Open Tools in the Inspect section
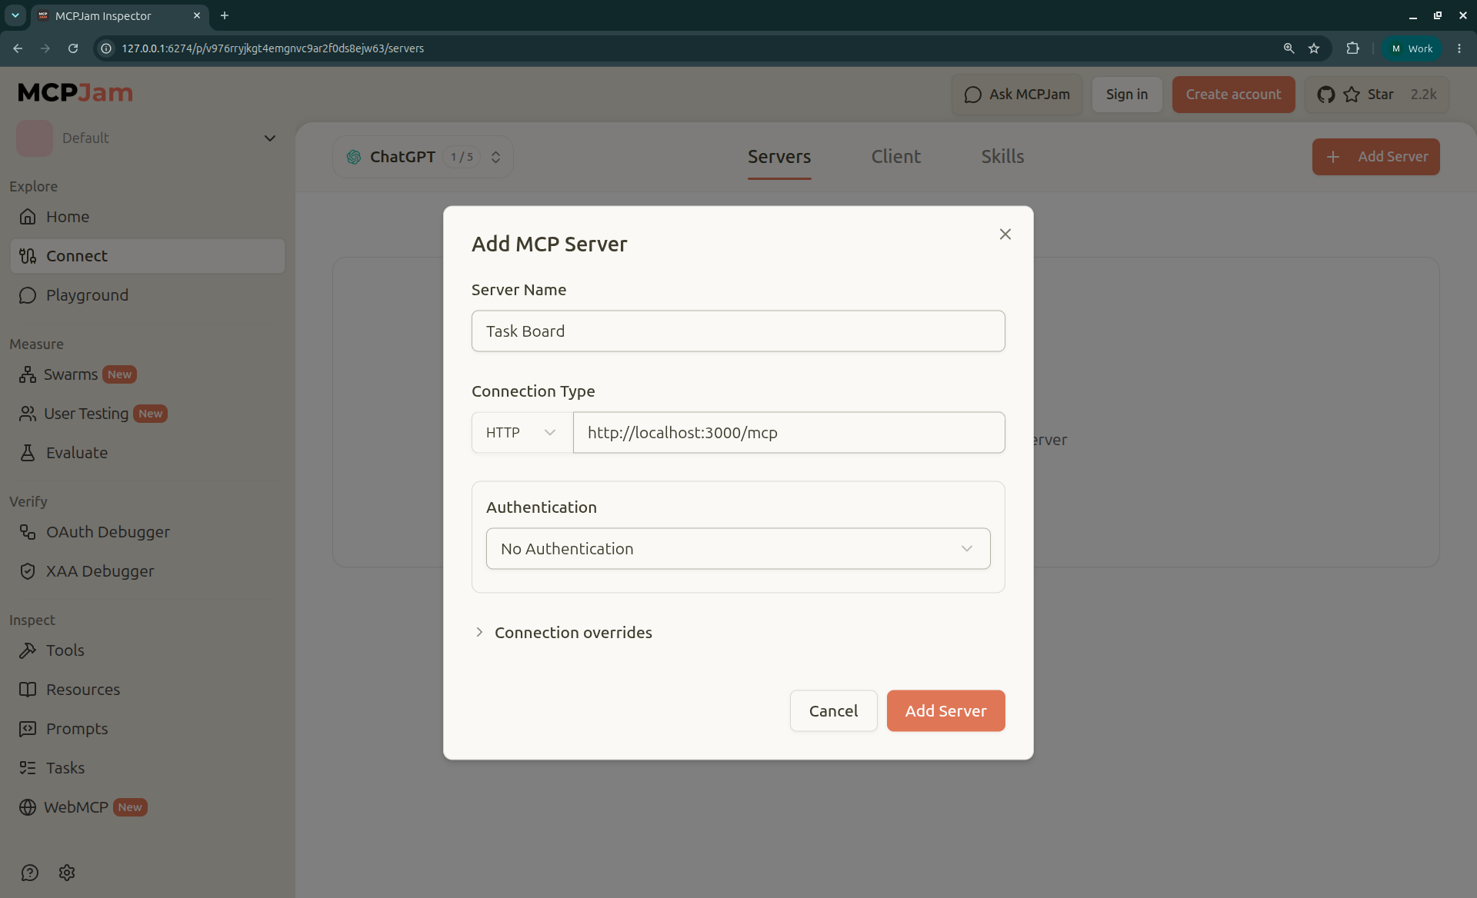This screenshot has width=1477, height=898. coord(148,650)
